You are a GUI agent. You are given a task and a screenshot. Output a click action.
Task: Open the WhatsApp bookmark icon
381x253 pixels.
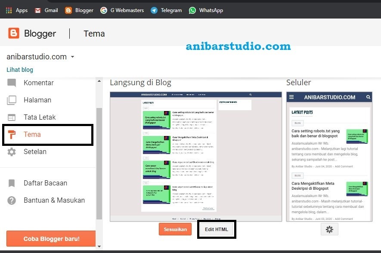pos(192,10)
